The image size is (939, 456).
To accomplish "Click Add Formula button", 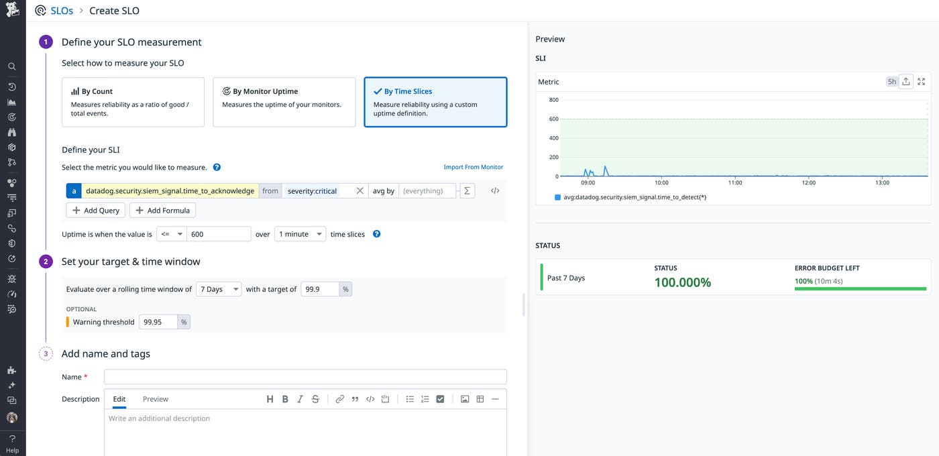I will pyautogui.click(x=162, y=210).
